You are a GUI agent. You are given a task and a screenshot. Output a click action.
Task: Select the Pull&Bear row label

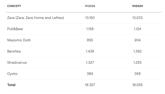15,29
